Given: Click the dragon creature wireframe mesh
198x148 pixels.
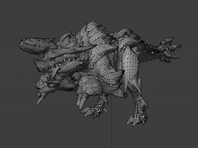Looking at the screenshot, I should pyautogui.click(x=100, y=74).
